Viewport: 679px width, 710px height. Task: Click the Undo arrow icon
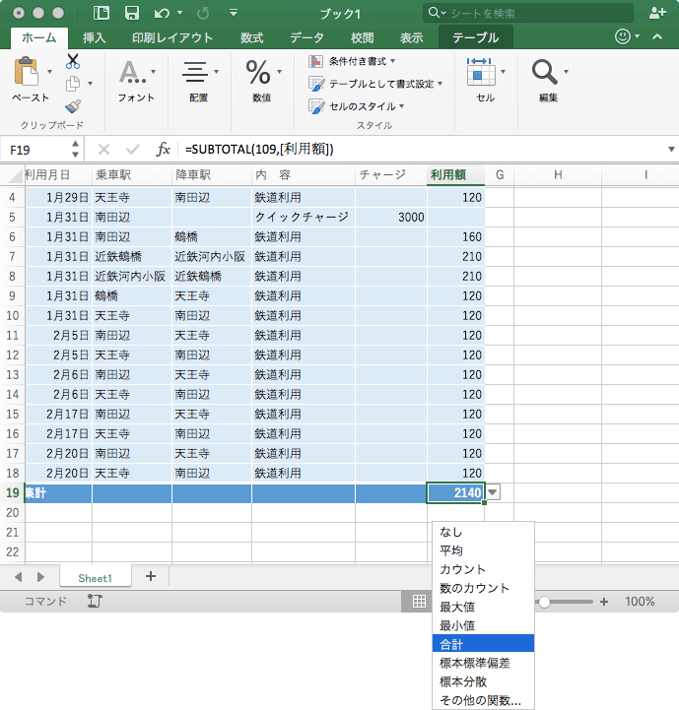pos(162,13)
